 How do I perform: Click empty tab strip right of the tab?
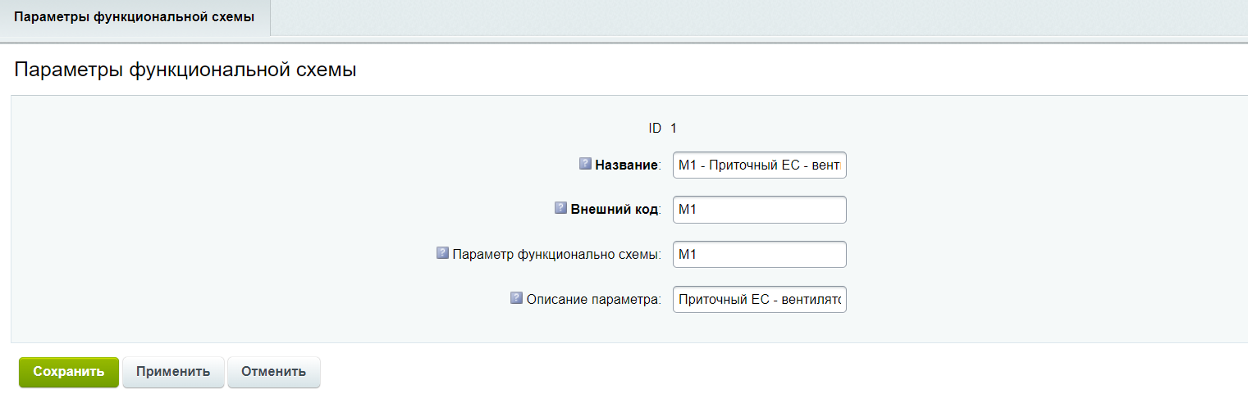738,17
